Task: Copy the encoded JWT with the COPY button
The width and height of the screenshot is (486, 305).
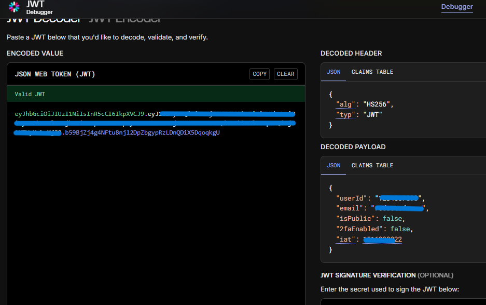Action: [259, 74]
